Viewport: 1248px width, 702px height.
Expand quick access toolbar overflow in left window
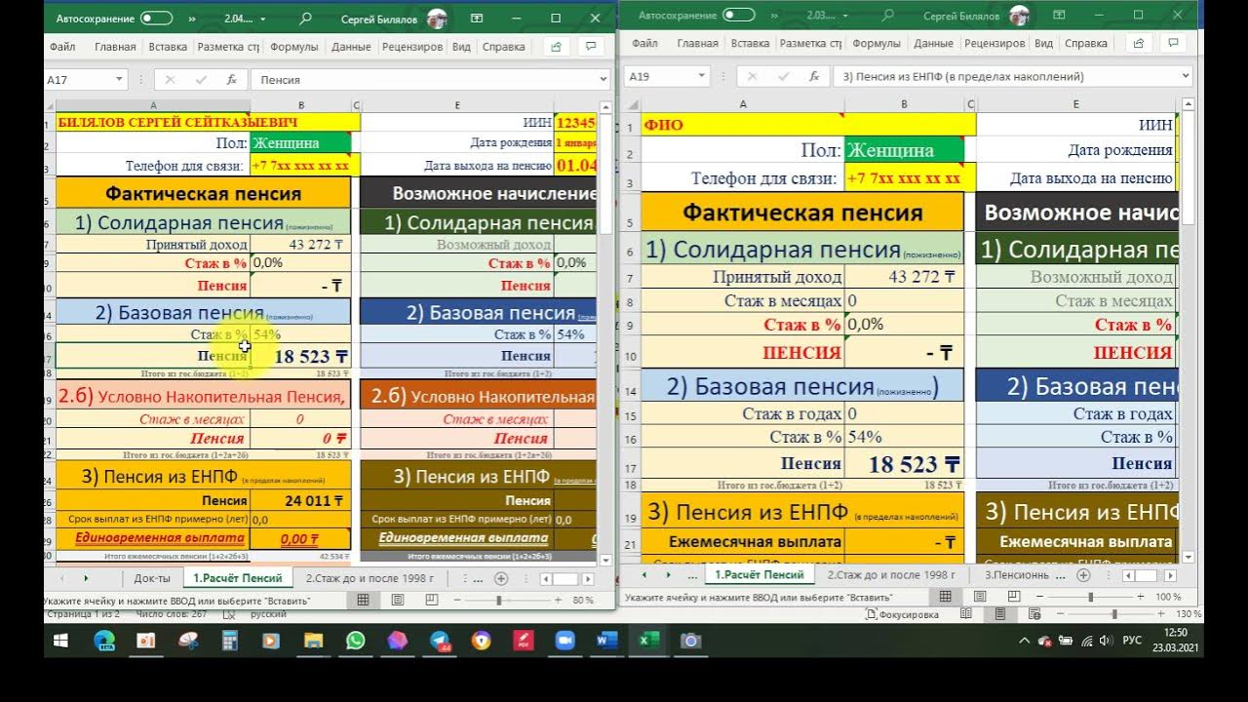click(x=191, y=19)
